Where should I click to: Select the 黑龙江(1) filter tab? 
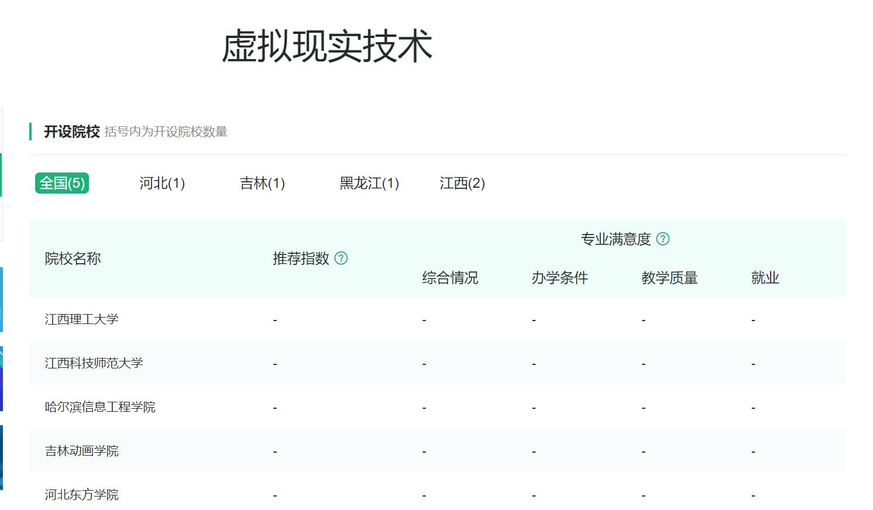tap(369, 183)
